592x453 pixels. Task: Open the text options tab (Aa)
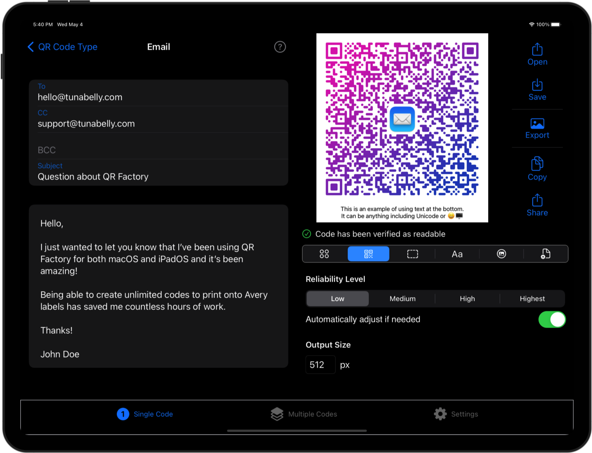point(457,254)
